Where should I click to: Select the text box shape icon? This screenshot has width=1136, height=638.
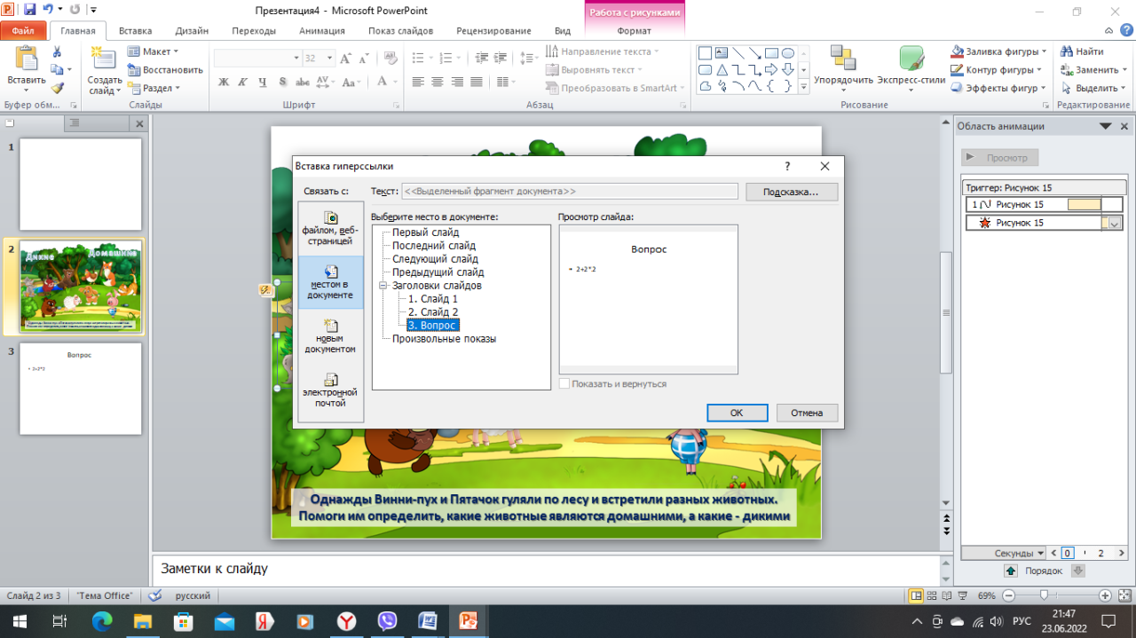click(x=722, y=52)
